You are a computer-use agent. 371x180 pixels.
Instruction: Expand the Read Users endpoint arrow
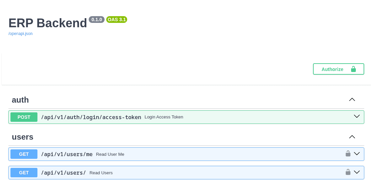click(x=356, y=172)
